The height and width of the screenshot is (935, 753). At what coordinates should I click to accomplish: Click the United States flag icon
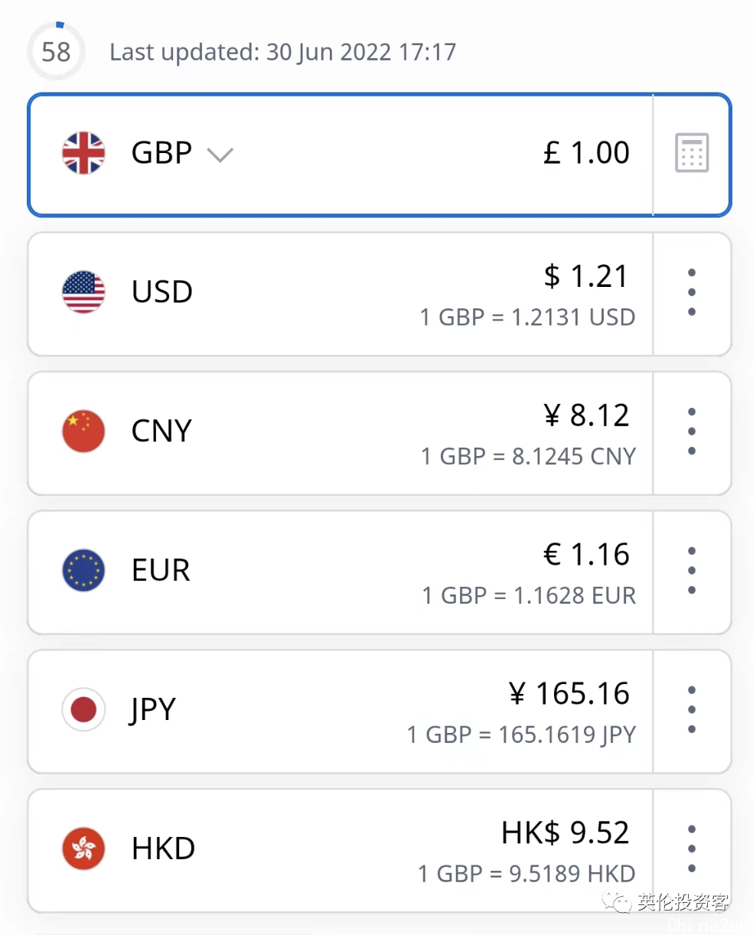click(83, 292)
